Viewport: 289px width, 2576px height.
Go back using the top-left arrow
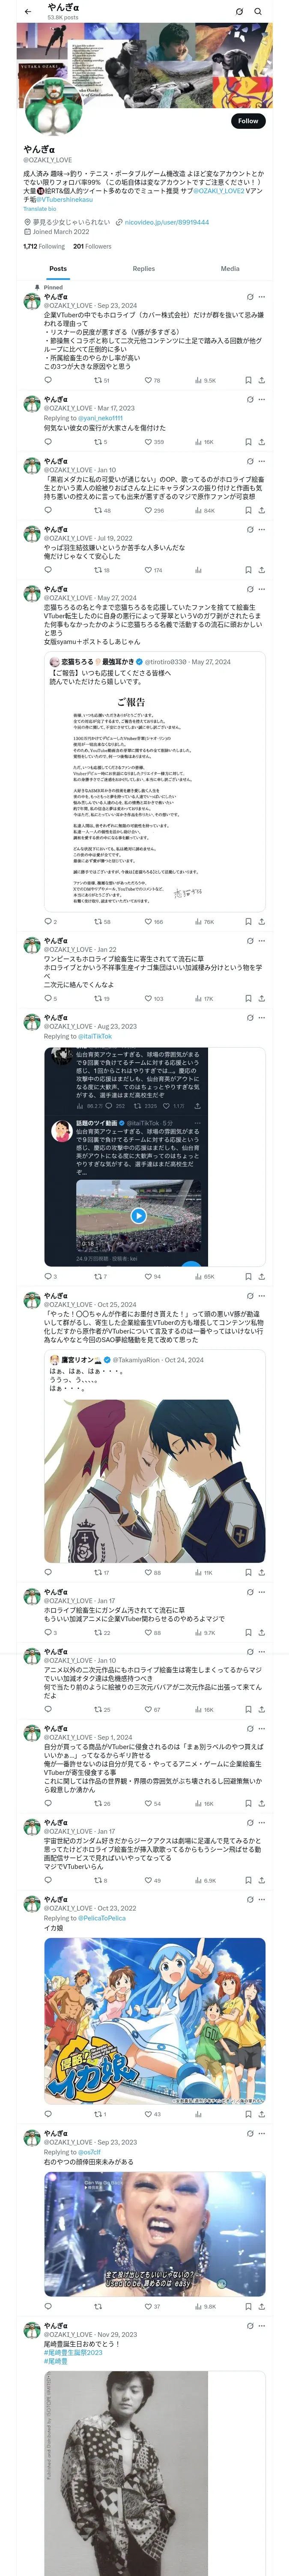point(28,12)
